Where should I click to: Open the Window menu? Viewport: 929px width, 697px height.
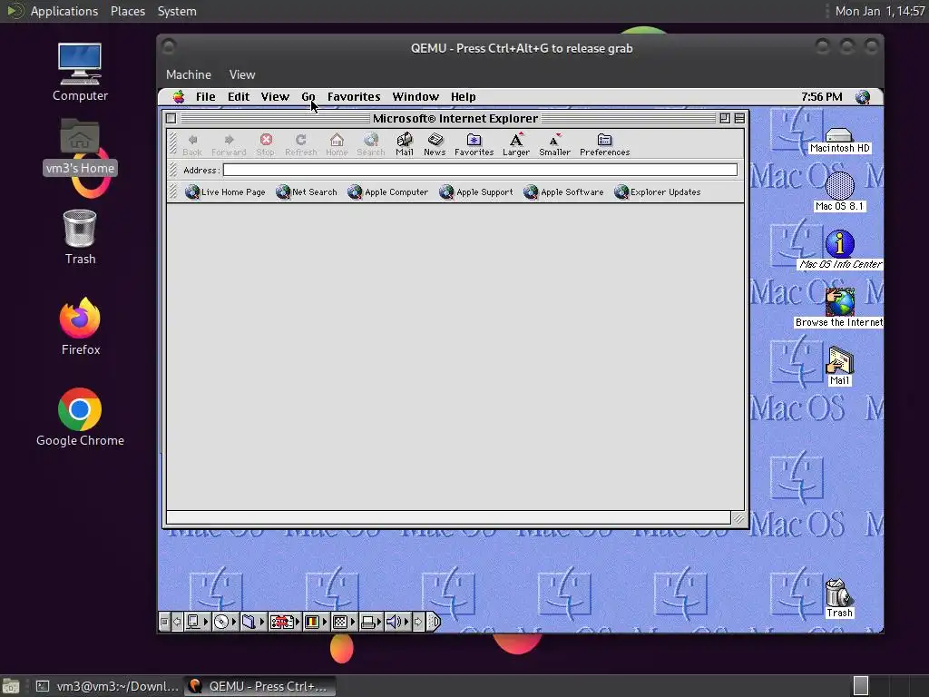(416, 96)
